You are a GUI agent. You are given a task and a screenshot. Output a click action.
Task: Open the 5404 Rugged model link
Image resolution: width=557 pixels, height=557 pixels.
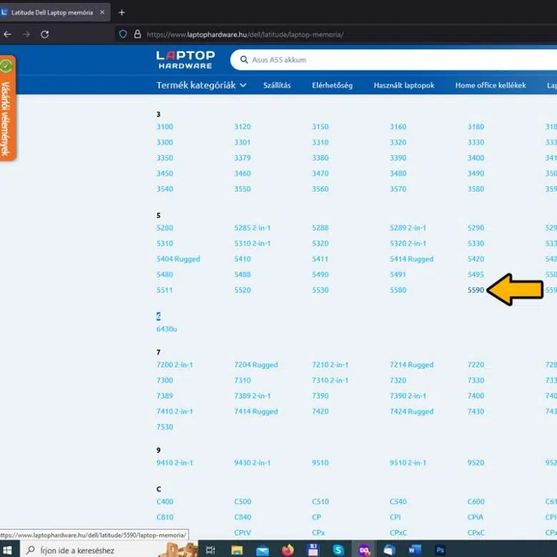(178, 259)
